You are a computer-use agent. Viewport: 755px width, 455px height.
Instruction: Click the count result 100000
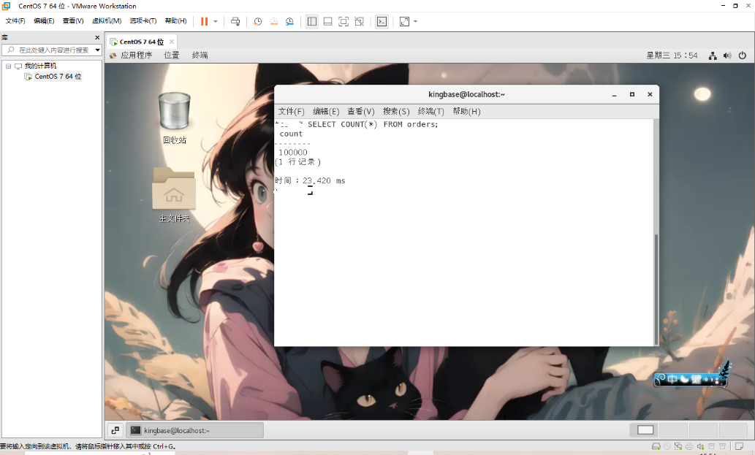293,153
